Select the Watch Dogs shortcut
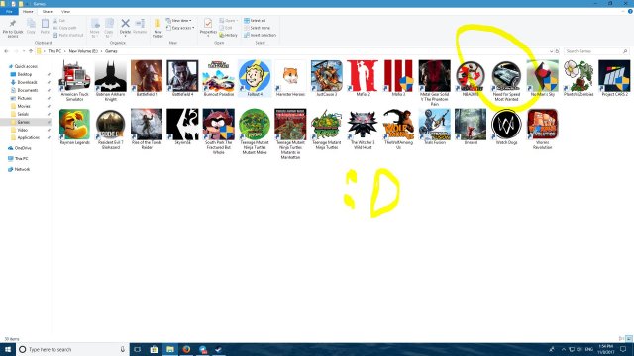634x356 pixels. tap(506, 127)
